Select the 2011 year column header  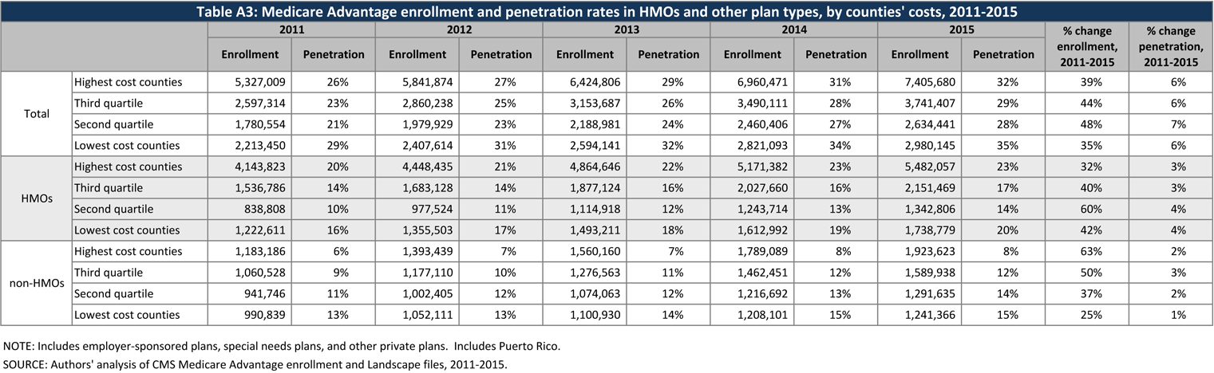pos(291,29)
